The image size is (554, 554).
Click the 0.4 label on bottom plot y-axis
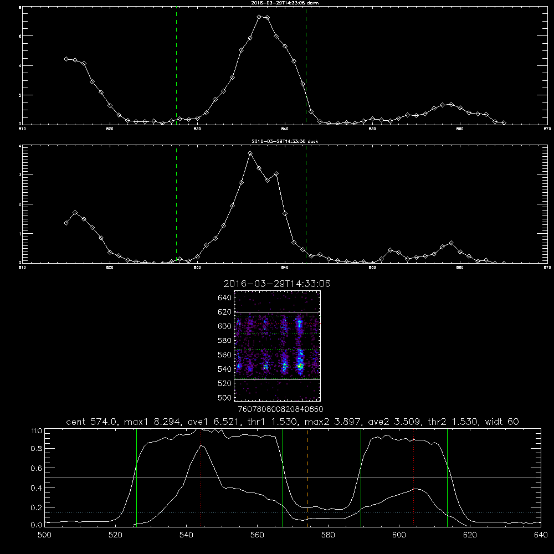[x=37, y=488]
